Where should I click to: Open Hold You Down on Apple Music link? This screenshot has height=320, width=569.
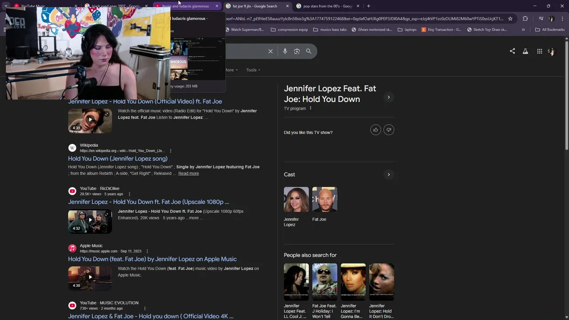pos(152,259)
